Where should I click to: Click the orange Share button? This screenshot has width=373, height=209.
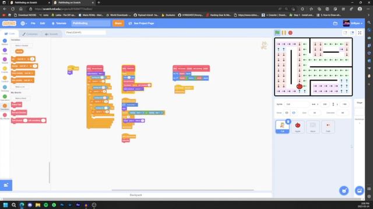[118, 23]
